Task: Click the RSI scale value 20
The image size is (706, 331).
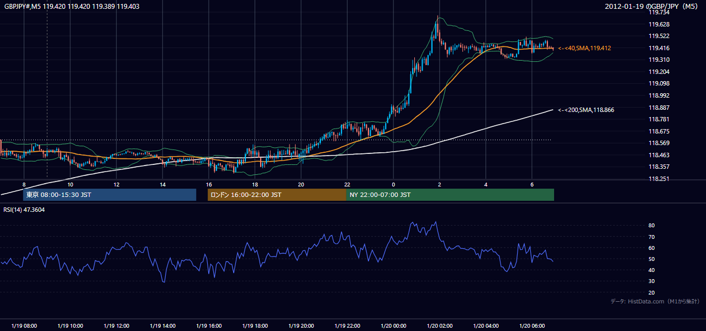Action: [651, 292]
